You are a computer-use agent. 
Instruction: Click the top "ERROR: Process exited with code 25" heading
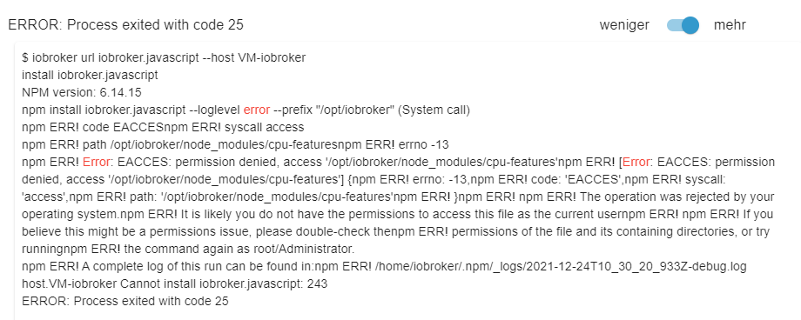pos(125,24)
